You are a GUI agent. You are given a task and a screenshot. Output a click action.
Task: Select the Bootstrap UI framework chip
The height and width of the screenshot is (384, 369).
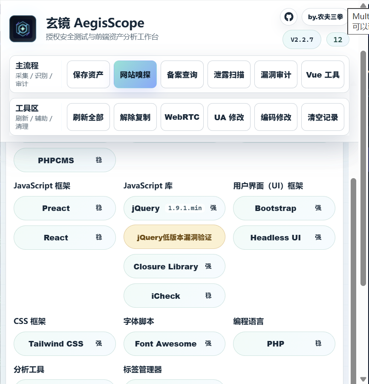point(284,208)
